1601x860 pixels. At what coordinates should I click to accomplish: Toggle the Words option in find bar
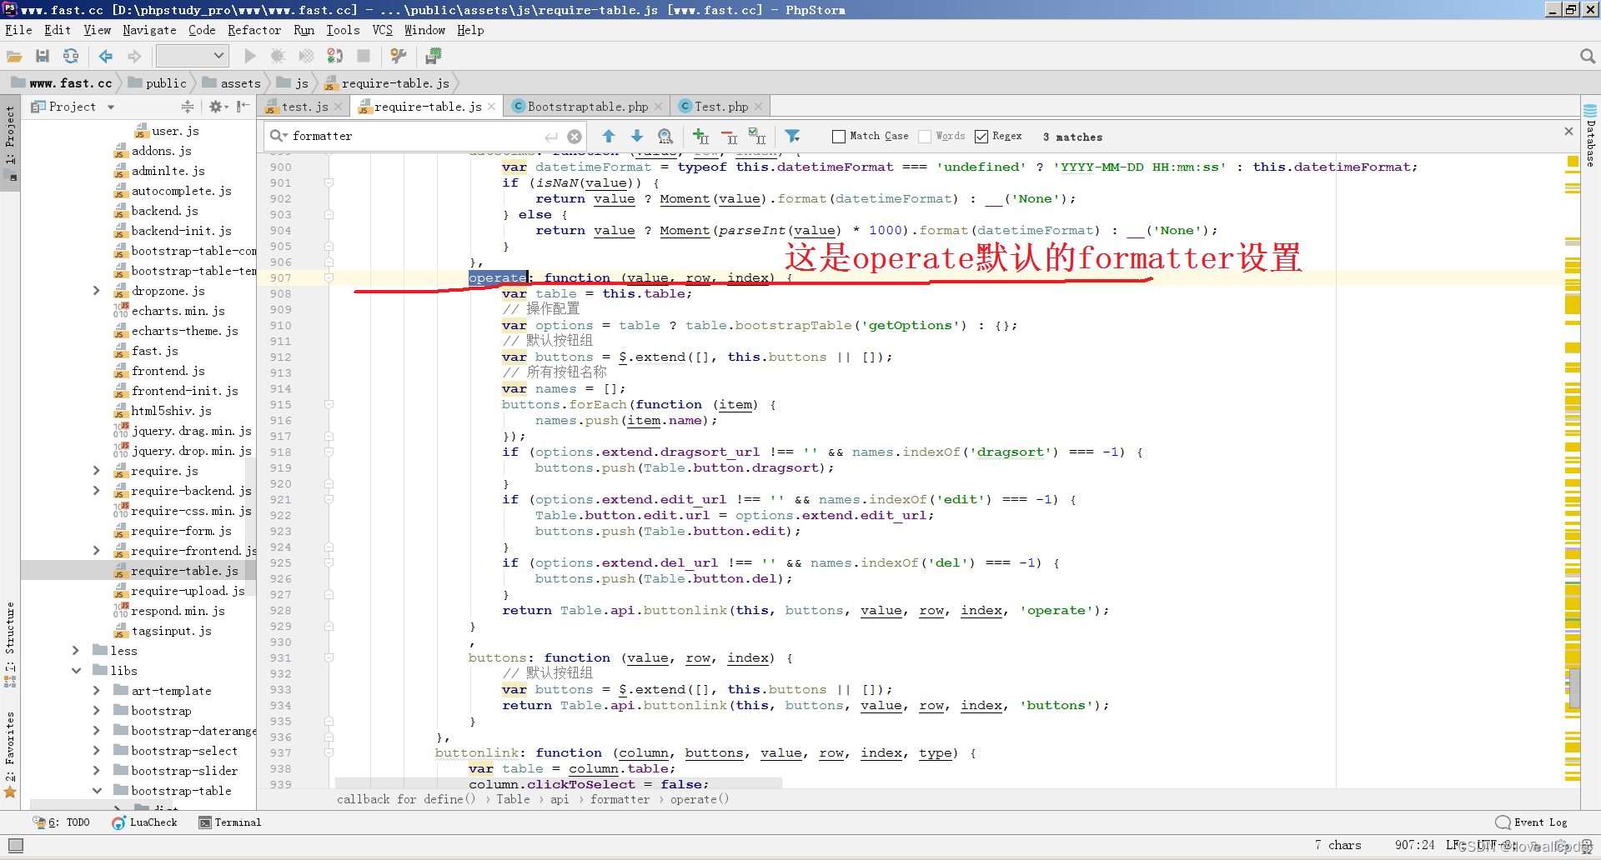tap(926, 136)
